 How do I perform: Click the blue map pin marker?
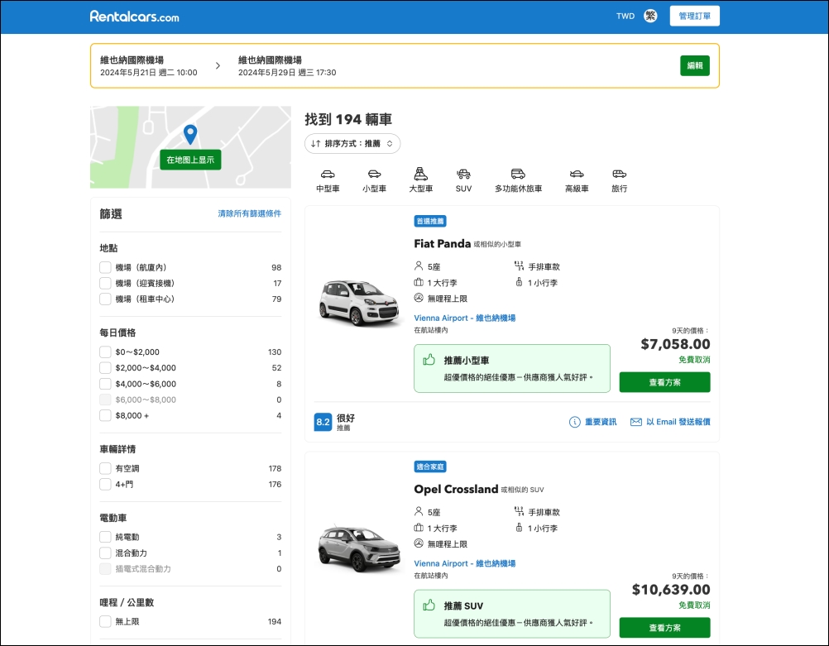[x=190, y=134]
